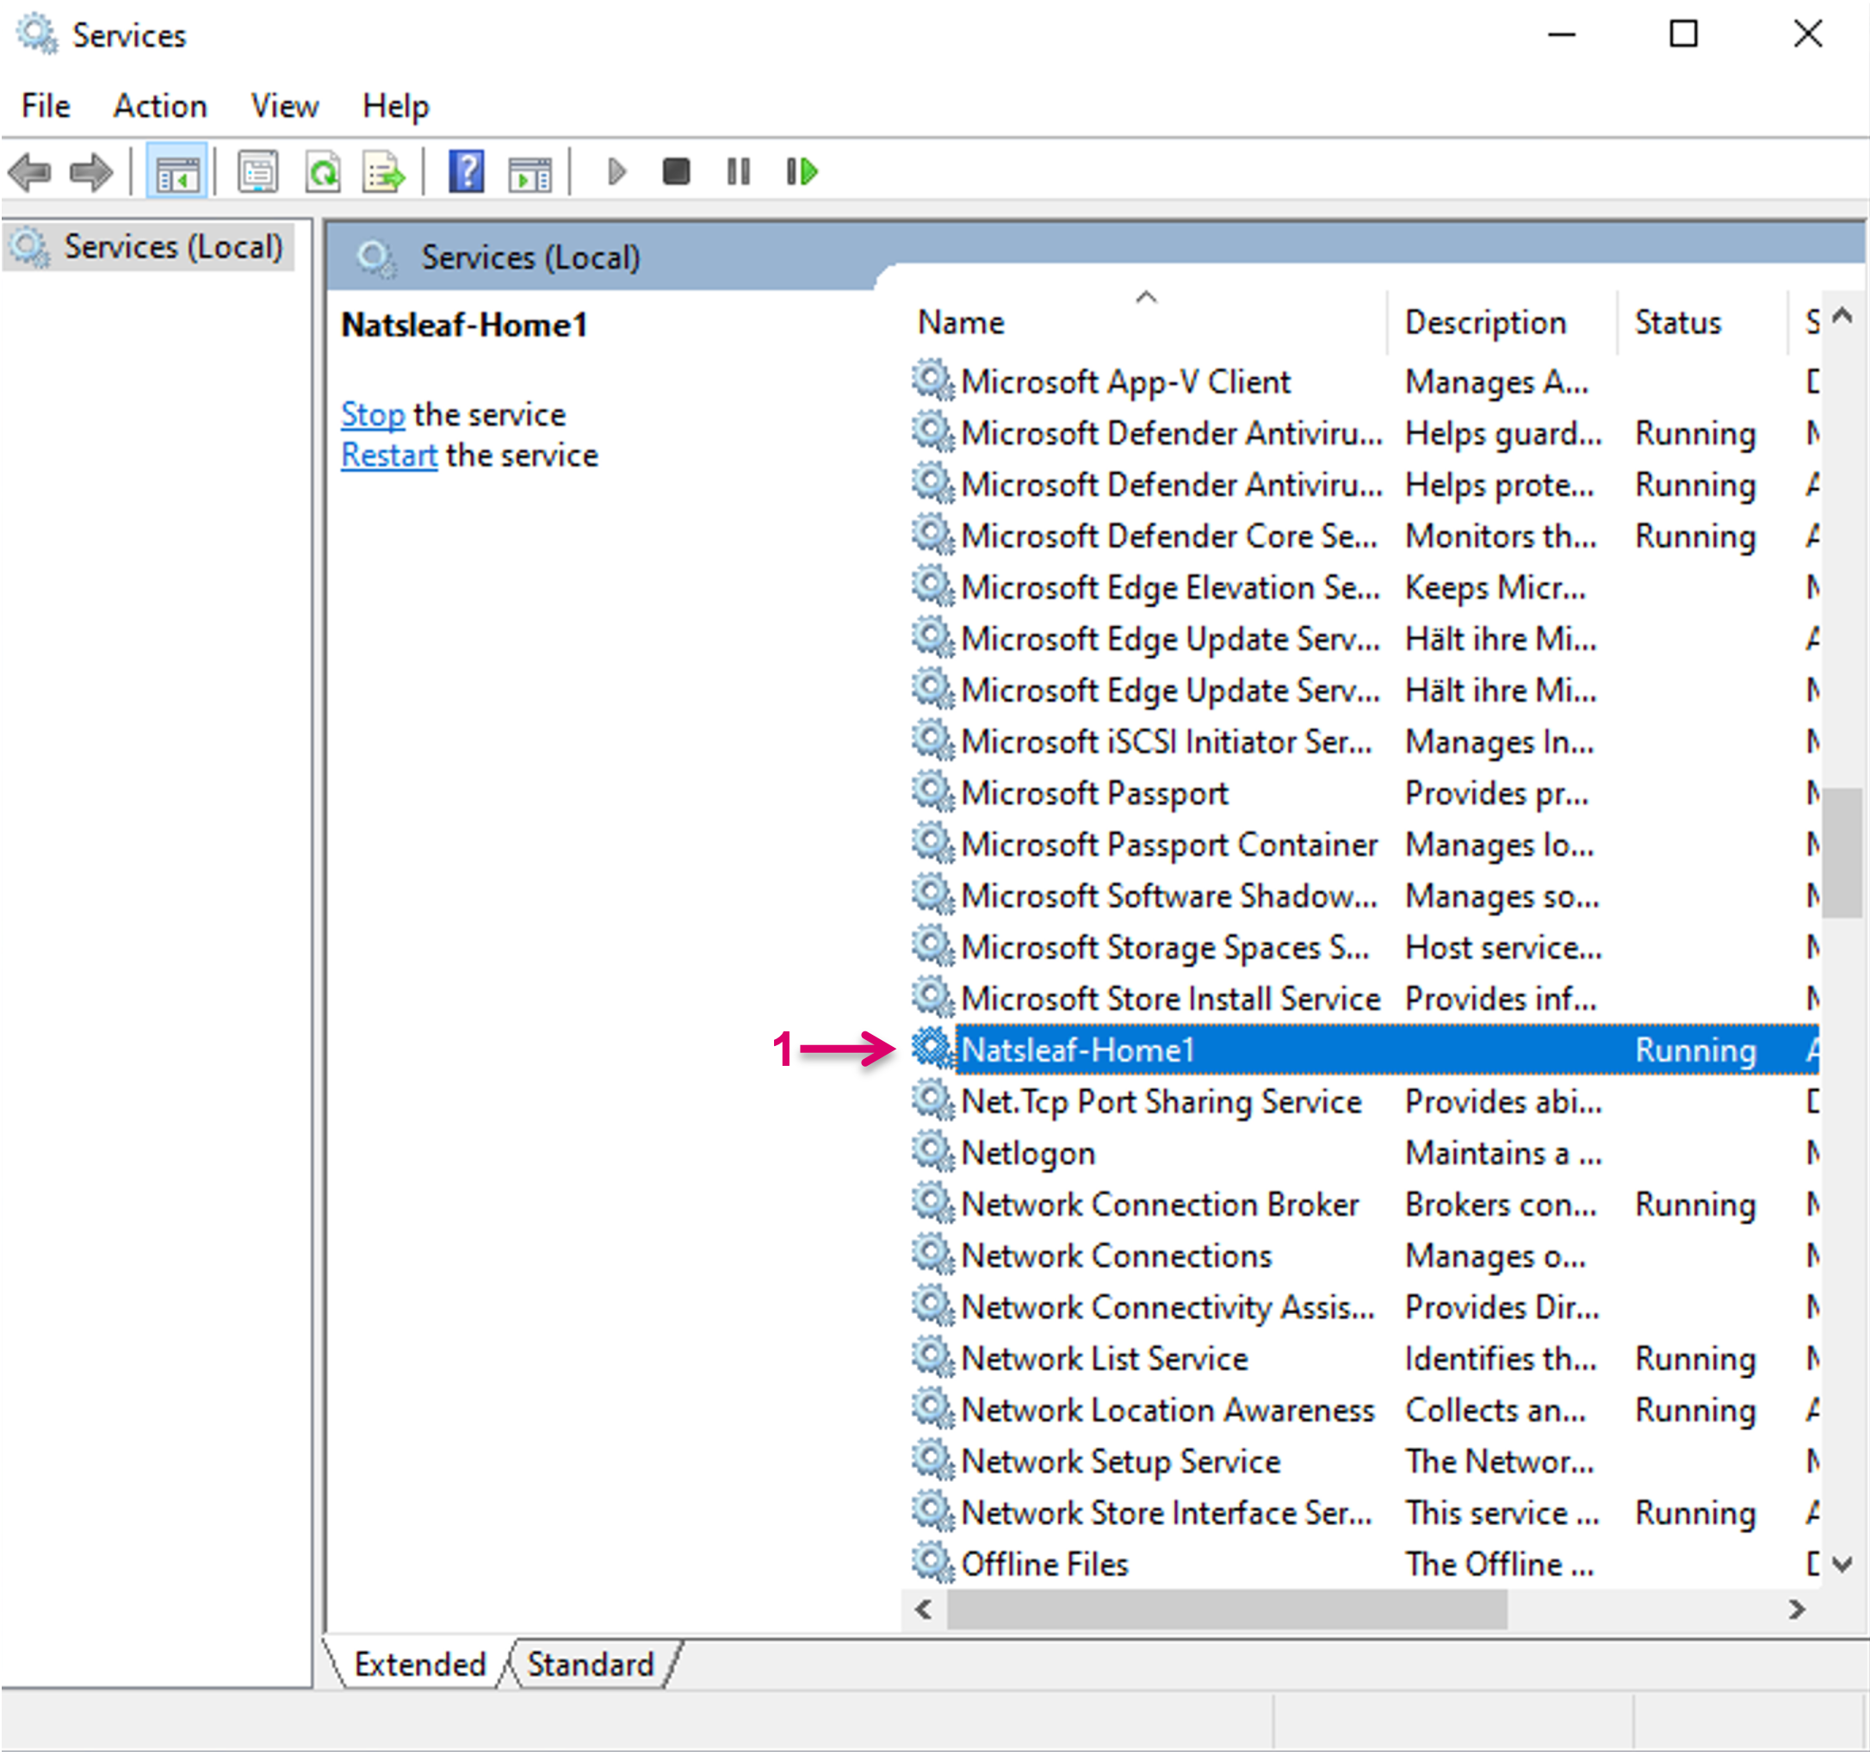
Task: Select the Netlogon service row
Action: coord(1028,1153)
